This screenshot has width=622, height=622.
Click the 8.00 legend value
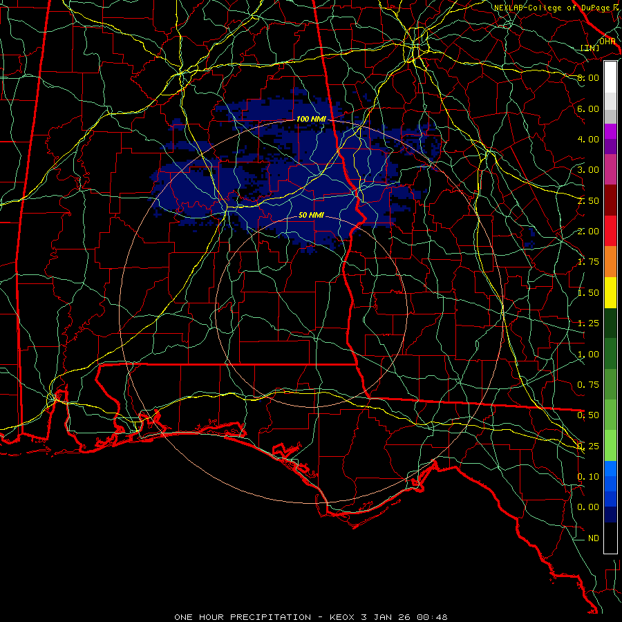588,77
